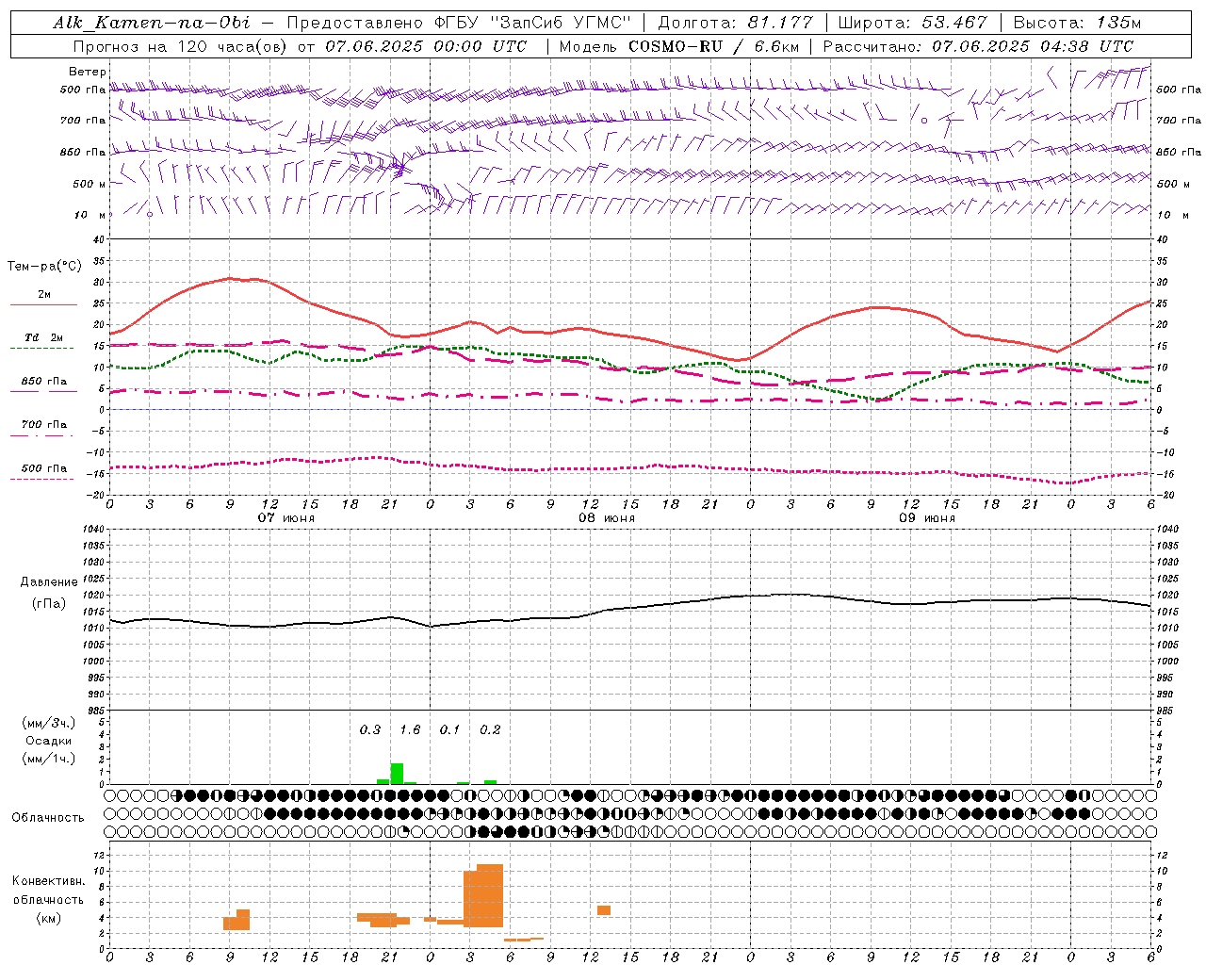Click the red 2м temperature legend line

click(x=43, y=304)
